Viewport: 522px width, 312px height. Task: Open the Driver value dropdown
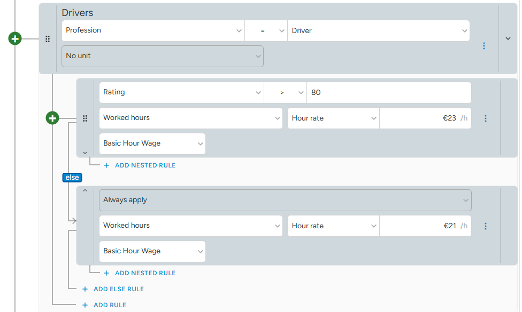pyautogui.click(x=379, y=30)
